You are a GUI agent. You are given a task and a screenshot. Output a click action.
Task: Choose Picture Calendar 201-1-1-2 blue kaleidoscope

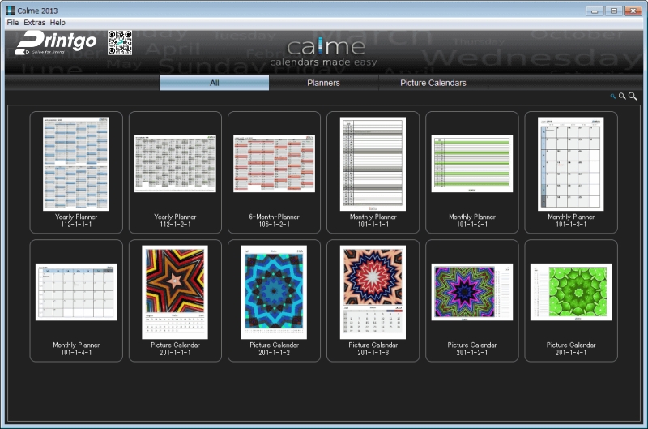click(274, 300)
